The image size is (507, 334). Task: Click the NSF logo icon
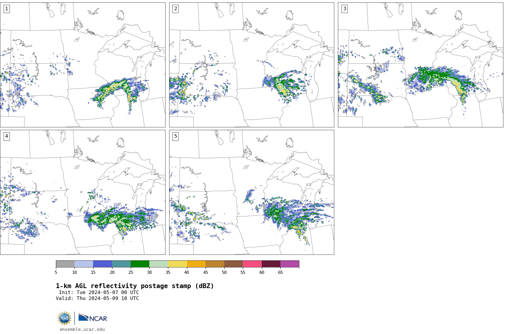(x=64, y=318)
